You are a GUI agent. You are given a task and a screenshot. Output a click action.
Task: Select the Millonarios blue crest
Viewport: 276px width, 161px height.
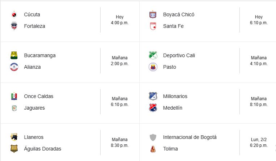(x=153, y=96)
